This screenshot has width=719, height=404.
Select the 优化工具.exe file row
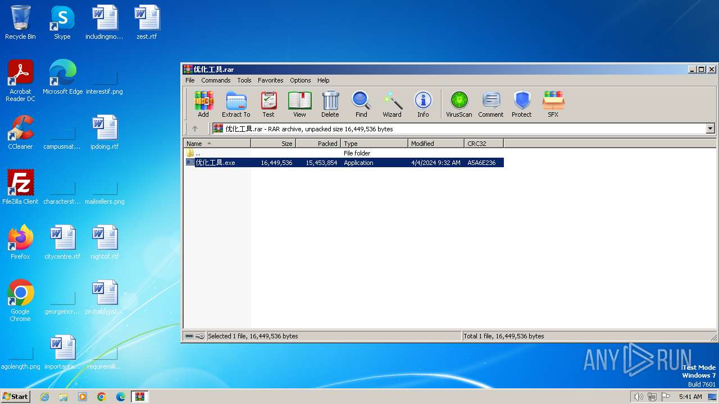point(344,163)
